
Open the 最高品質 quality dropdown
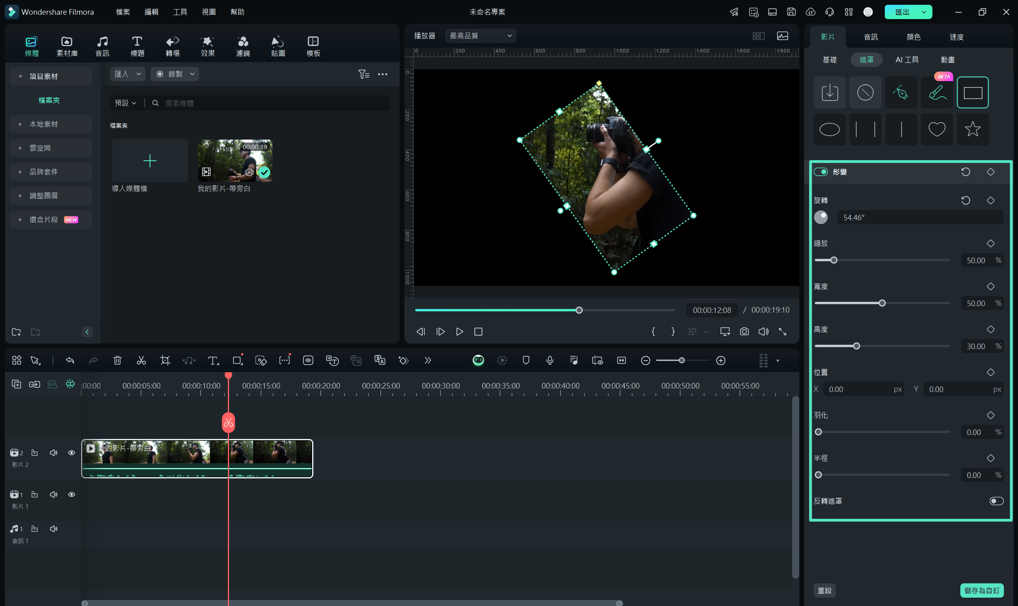pyautogui.click(x=480, y=36)
